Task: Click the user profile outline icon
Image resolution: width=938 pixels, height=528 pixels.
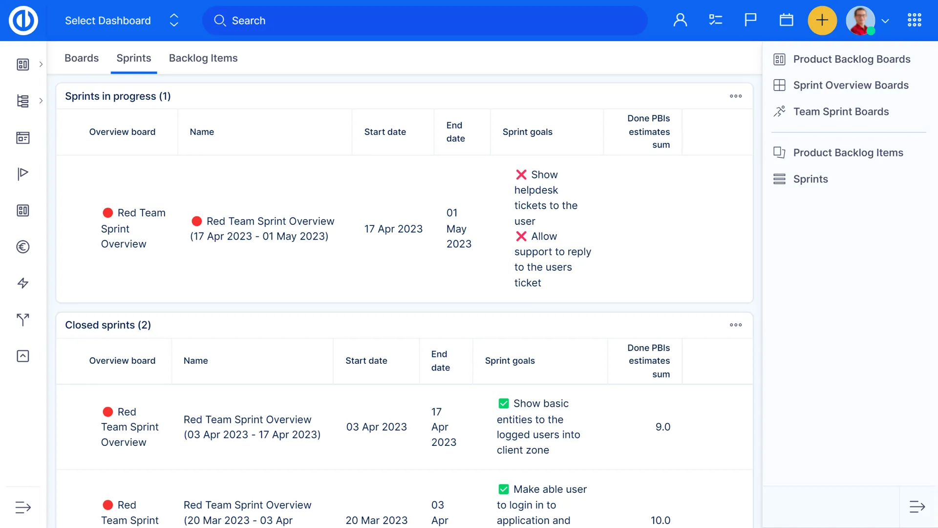Action: pyautogui.click(x=680, y=21)
